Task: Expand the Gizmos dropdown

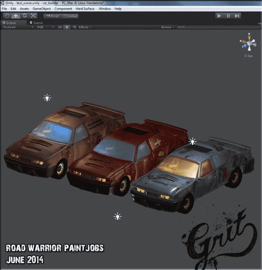Action: pos(167,27)
